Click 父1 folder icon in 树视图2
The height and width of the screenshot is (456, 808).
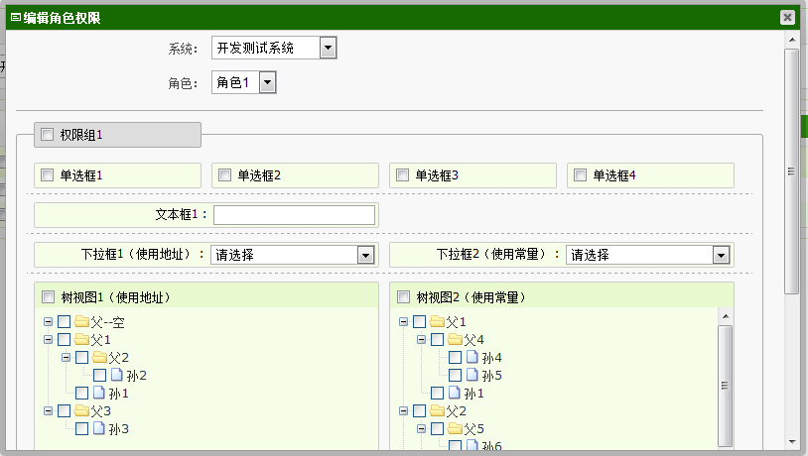click(x=437, y=321)
